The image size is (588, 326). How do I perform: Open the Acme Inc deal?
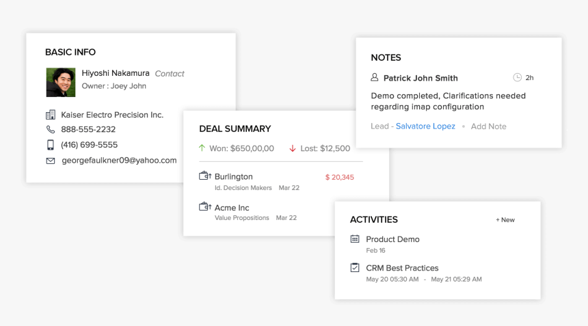click(x=232, y=208)
